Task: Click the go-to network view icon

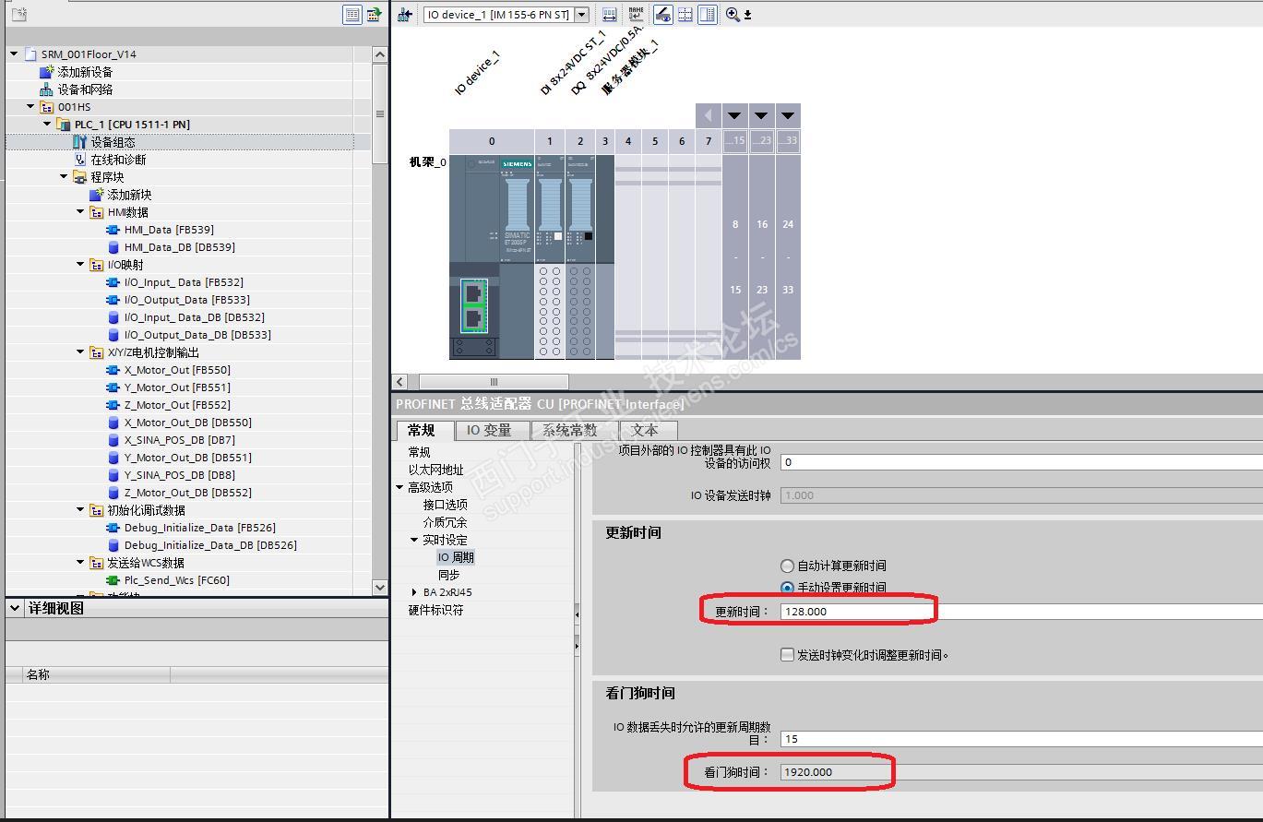Action: 405,15
